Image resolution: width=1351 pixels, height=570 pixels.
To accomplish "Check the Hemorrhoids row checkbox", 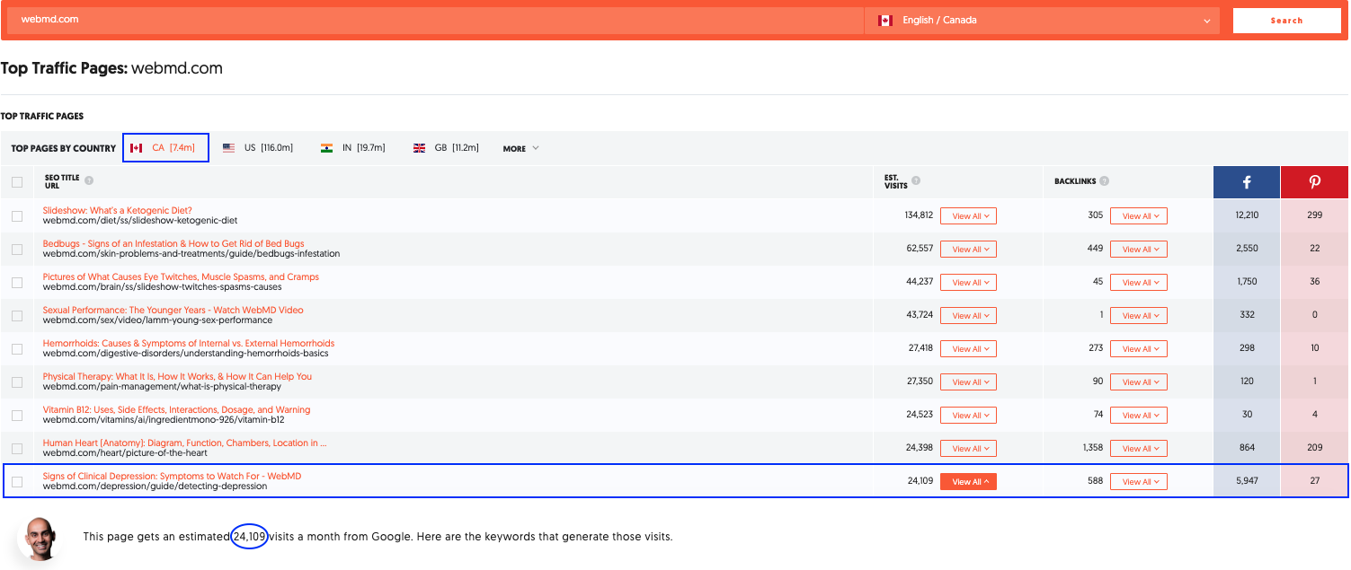I will [17, 349].
